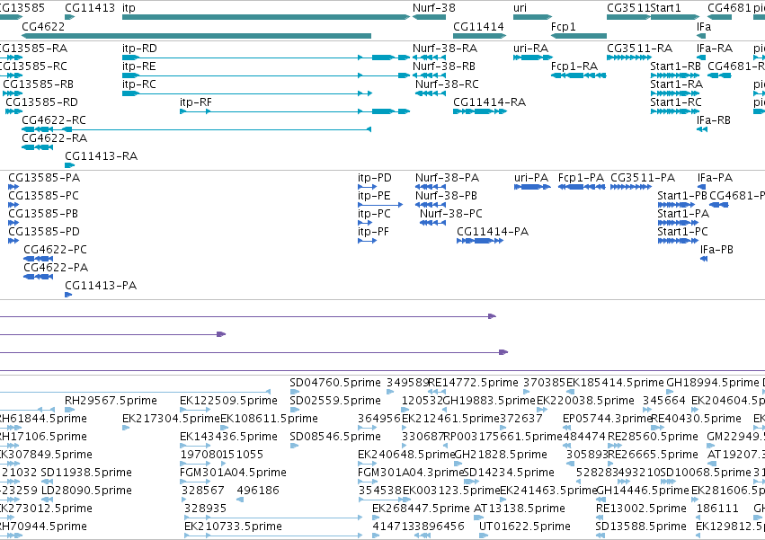Select the EK240648.5prime EST label
Image resolution: width=765 pixels, height=540 pixels.
[406, 455]
